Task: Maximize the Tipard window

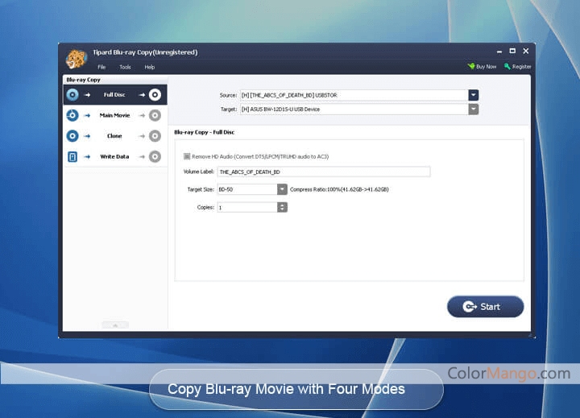Action: [x=512, y=51]
